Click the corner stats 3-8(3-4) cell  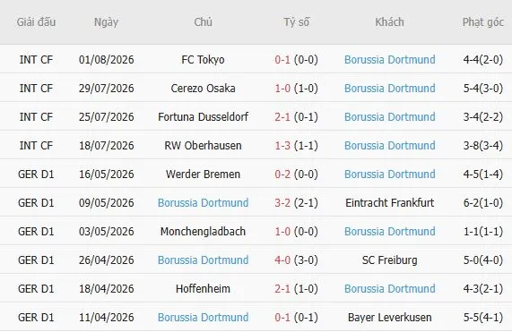(483, 146)
